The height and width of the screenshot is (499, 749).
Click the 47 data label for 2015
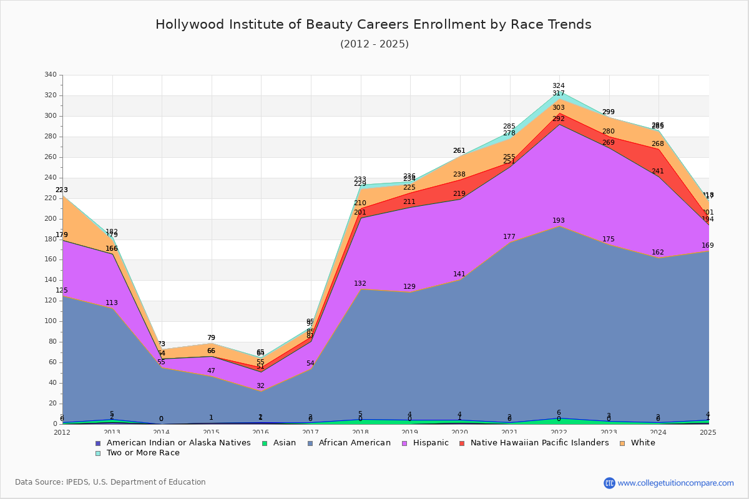point(211,371)
